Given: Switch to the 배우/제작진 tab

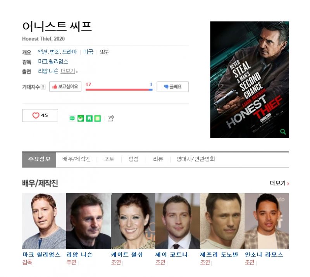Looking at the screenshot, I should (76, 159).
